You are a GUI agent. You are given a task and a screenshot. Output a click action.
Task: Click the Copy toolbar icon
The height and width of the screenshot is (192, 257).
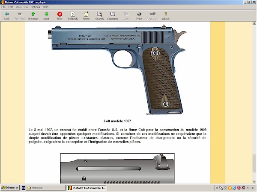coord(126,16)
